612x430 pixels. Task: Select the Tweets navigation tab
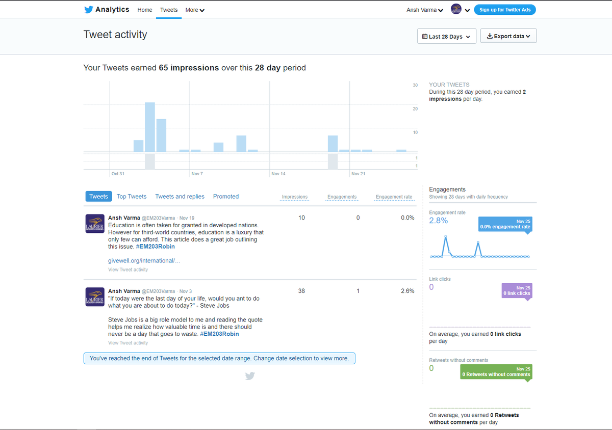click(169, 10)
